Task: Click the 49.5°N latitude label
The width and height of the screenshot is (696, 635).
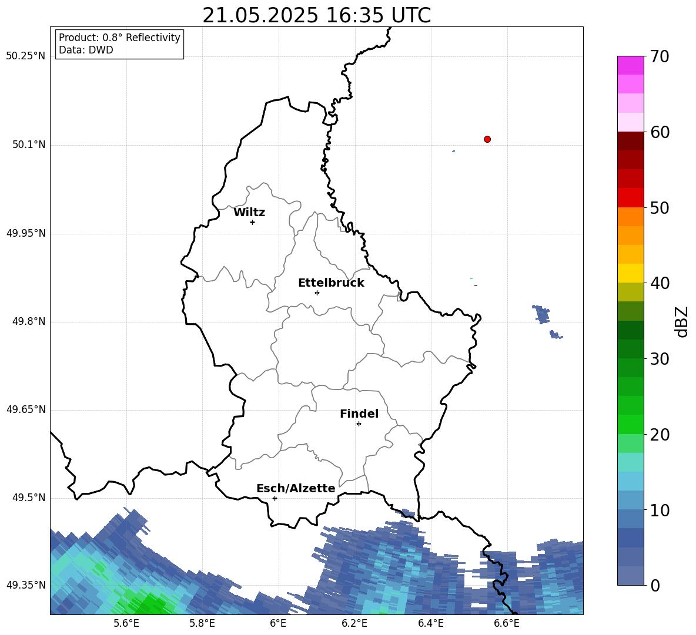Action: [x=29, y=498]
